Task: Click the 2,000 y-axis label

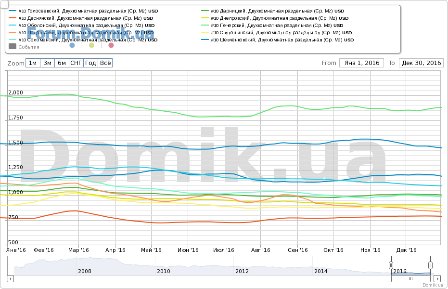Action: click(15, 92)
